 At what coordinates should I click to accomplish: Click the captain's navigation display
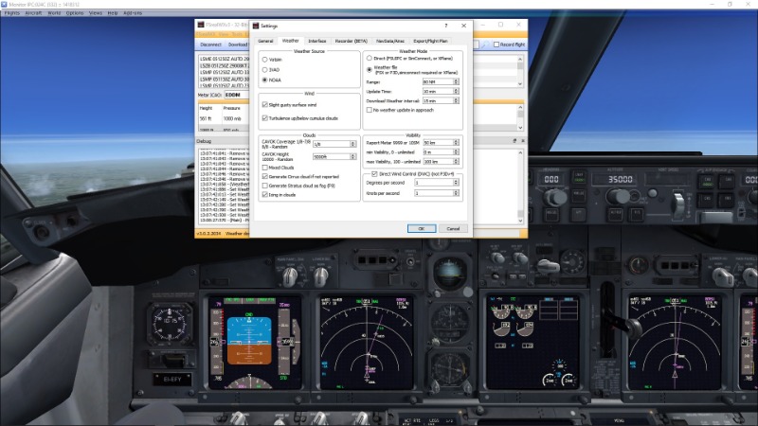click(x=366, y=342)
